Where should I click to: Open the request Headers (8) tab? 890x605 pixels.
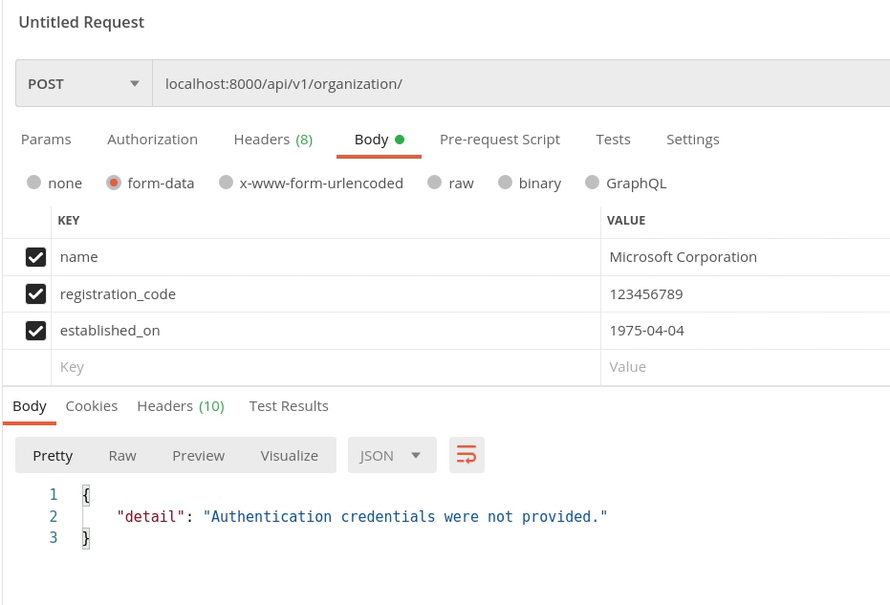272,140
